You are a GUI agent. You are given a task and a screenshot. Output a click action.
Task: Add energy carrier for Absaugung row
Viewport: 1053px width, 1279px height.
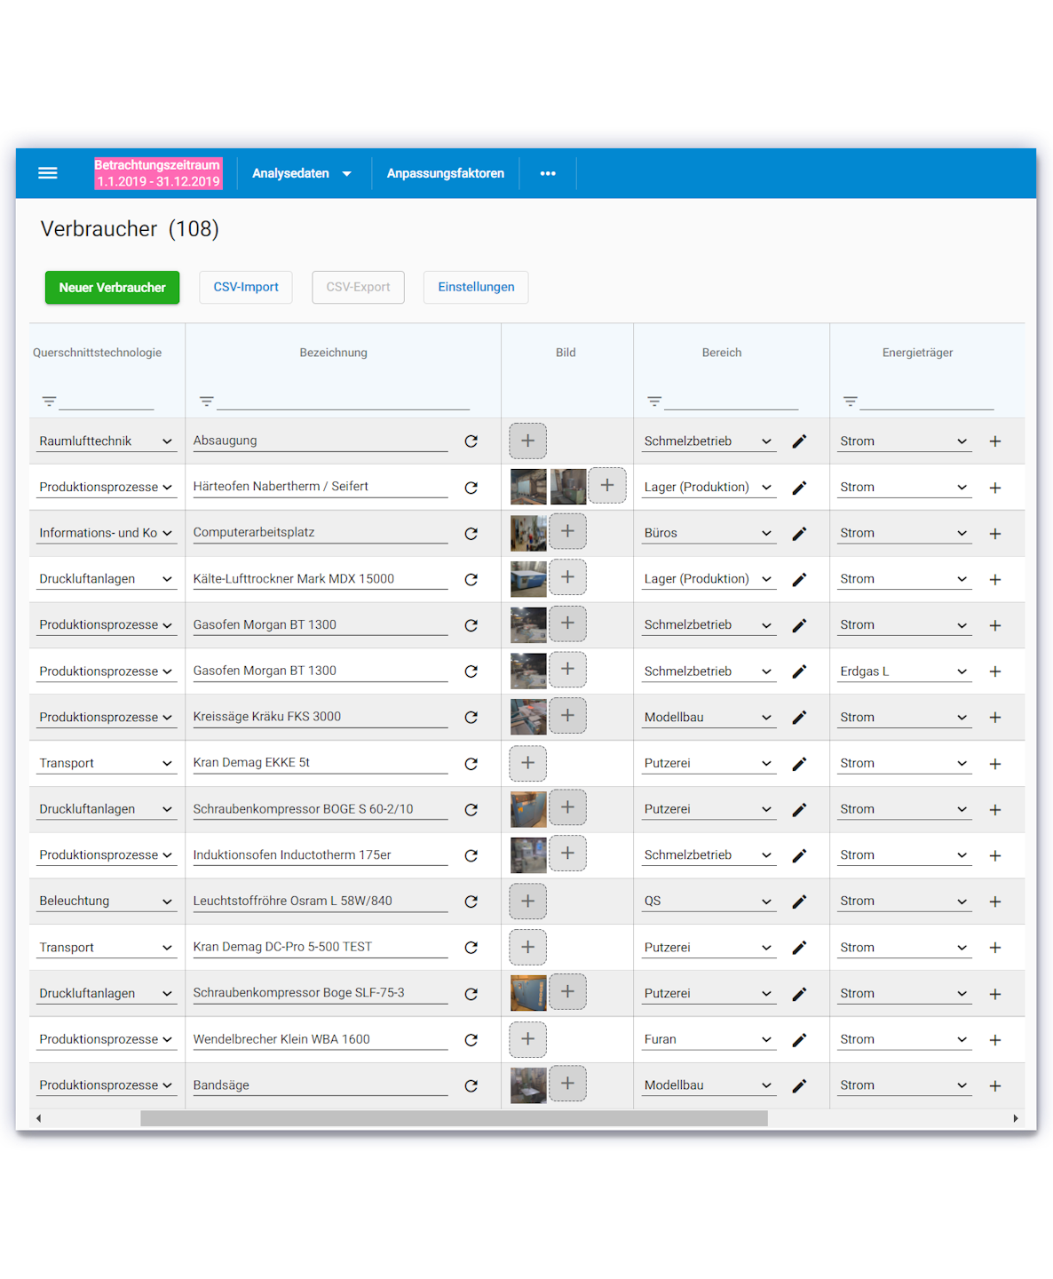click(x=995, y=441)
